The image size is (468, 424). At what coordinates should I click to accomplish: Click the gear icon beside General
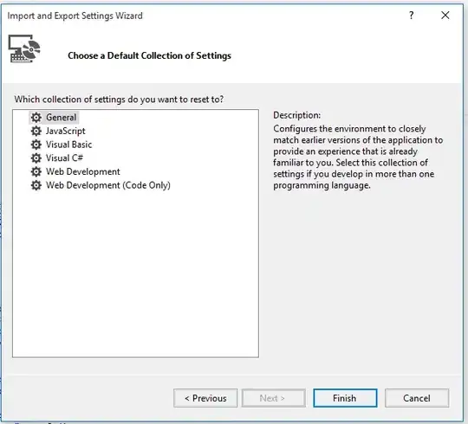[36, 118]
